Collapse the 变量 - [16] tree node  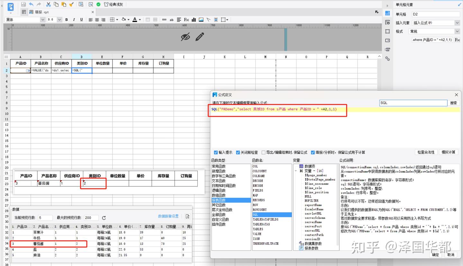pos(296,171)
